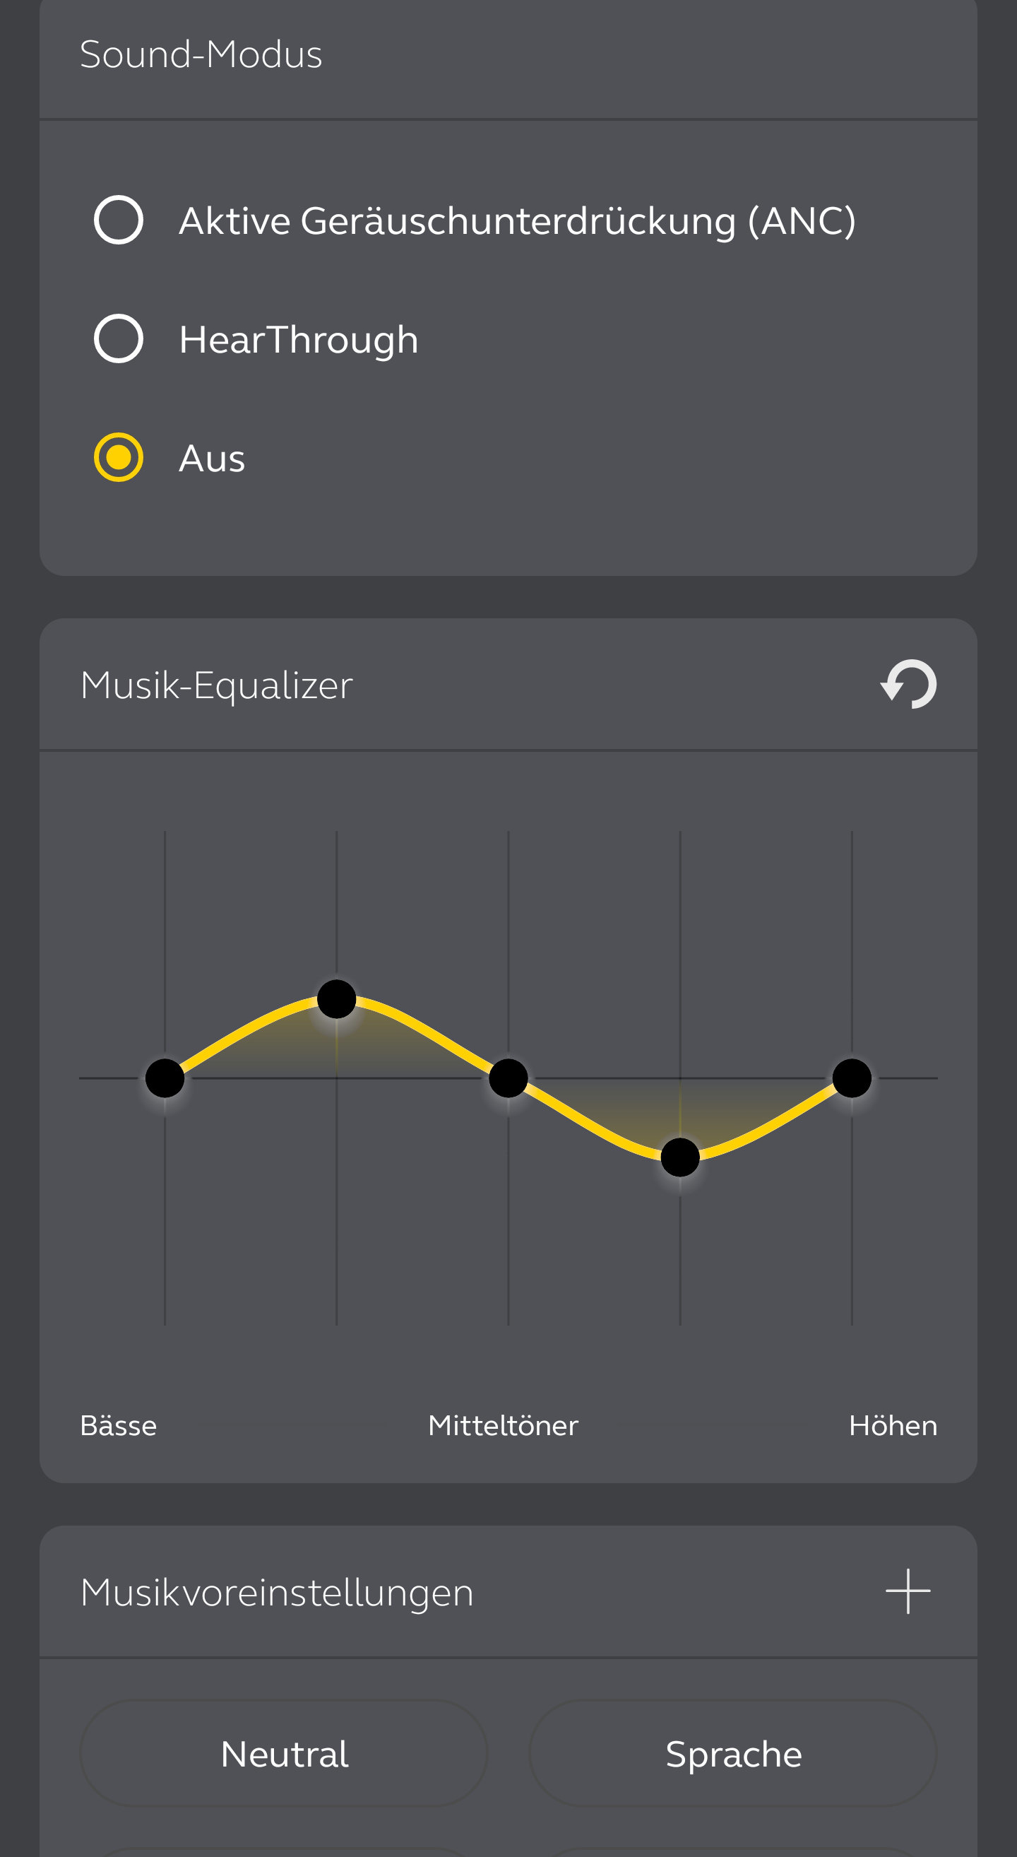The width and height of the screenshot is (1017, 1857).
Task: Click the bass equalizer handle above Bässe
Action: tap(165, 1078)
